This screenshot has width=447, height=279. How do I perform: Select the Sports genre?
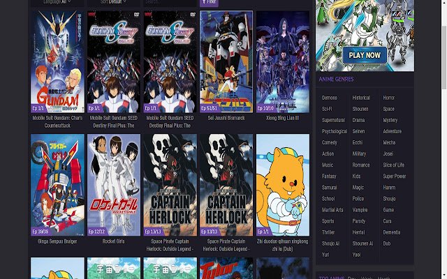[x=328, y=221]
